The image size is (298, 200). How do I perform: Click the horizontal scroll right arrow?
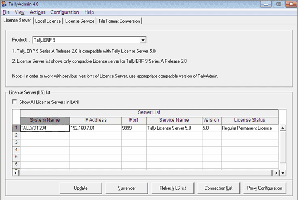click(276, 172)
